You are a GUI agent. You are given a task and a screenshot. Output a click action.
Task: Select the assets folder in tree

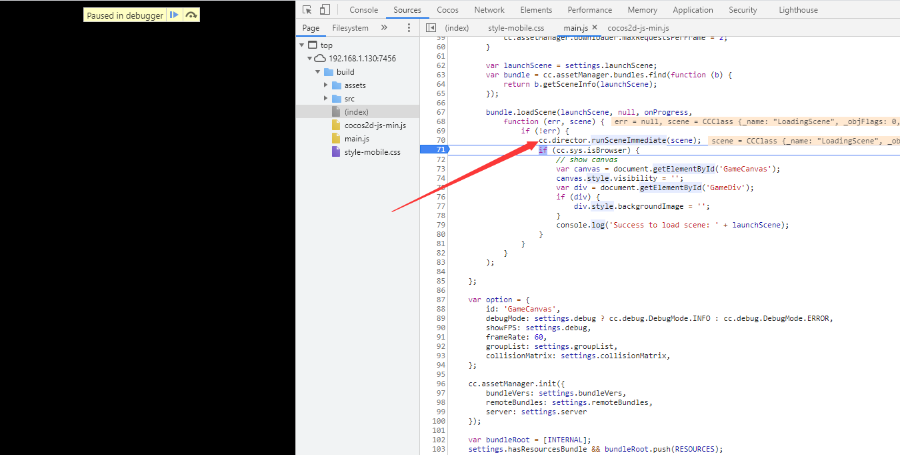(x=355, y=85)
